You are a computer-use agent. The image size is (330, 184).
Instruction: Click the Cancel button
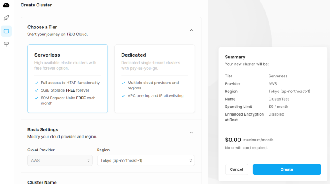(x=237, y=169)
